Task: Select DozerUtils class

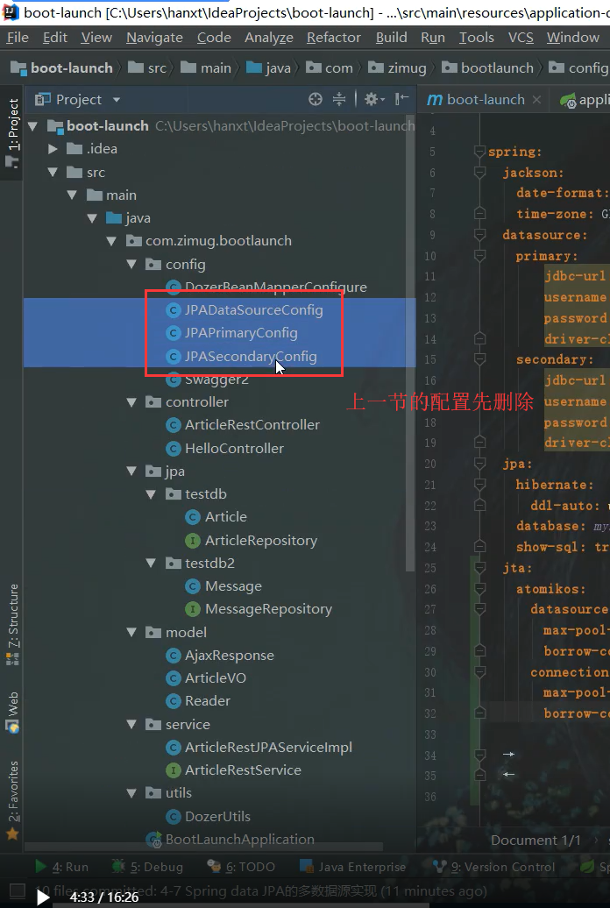Action: coord(218,817)
